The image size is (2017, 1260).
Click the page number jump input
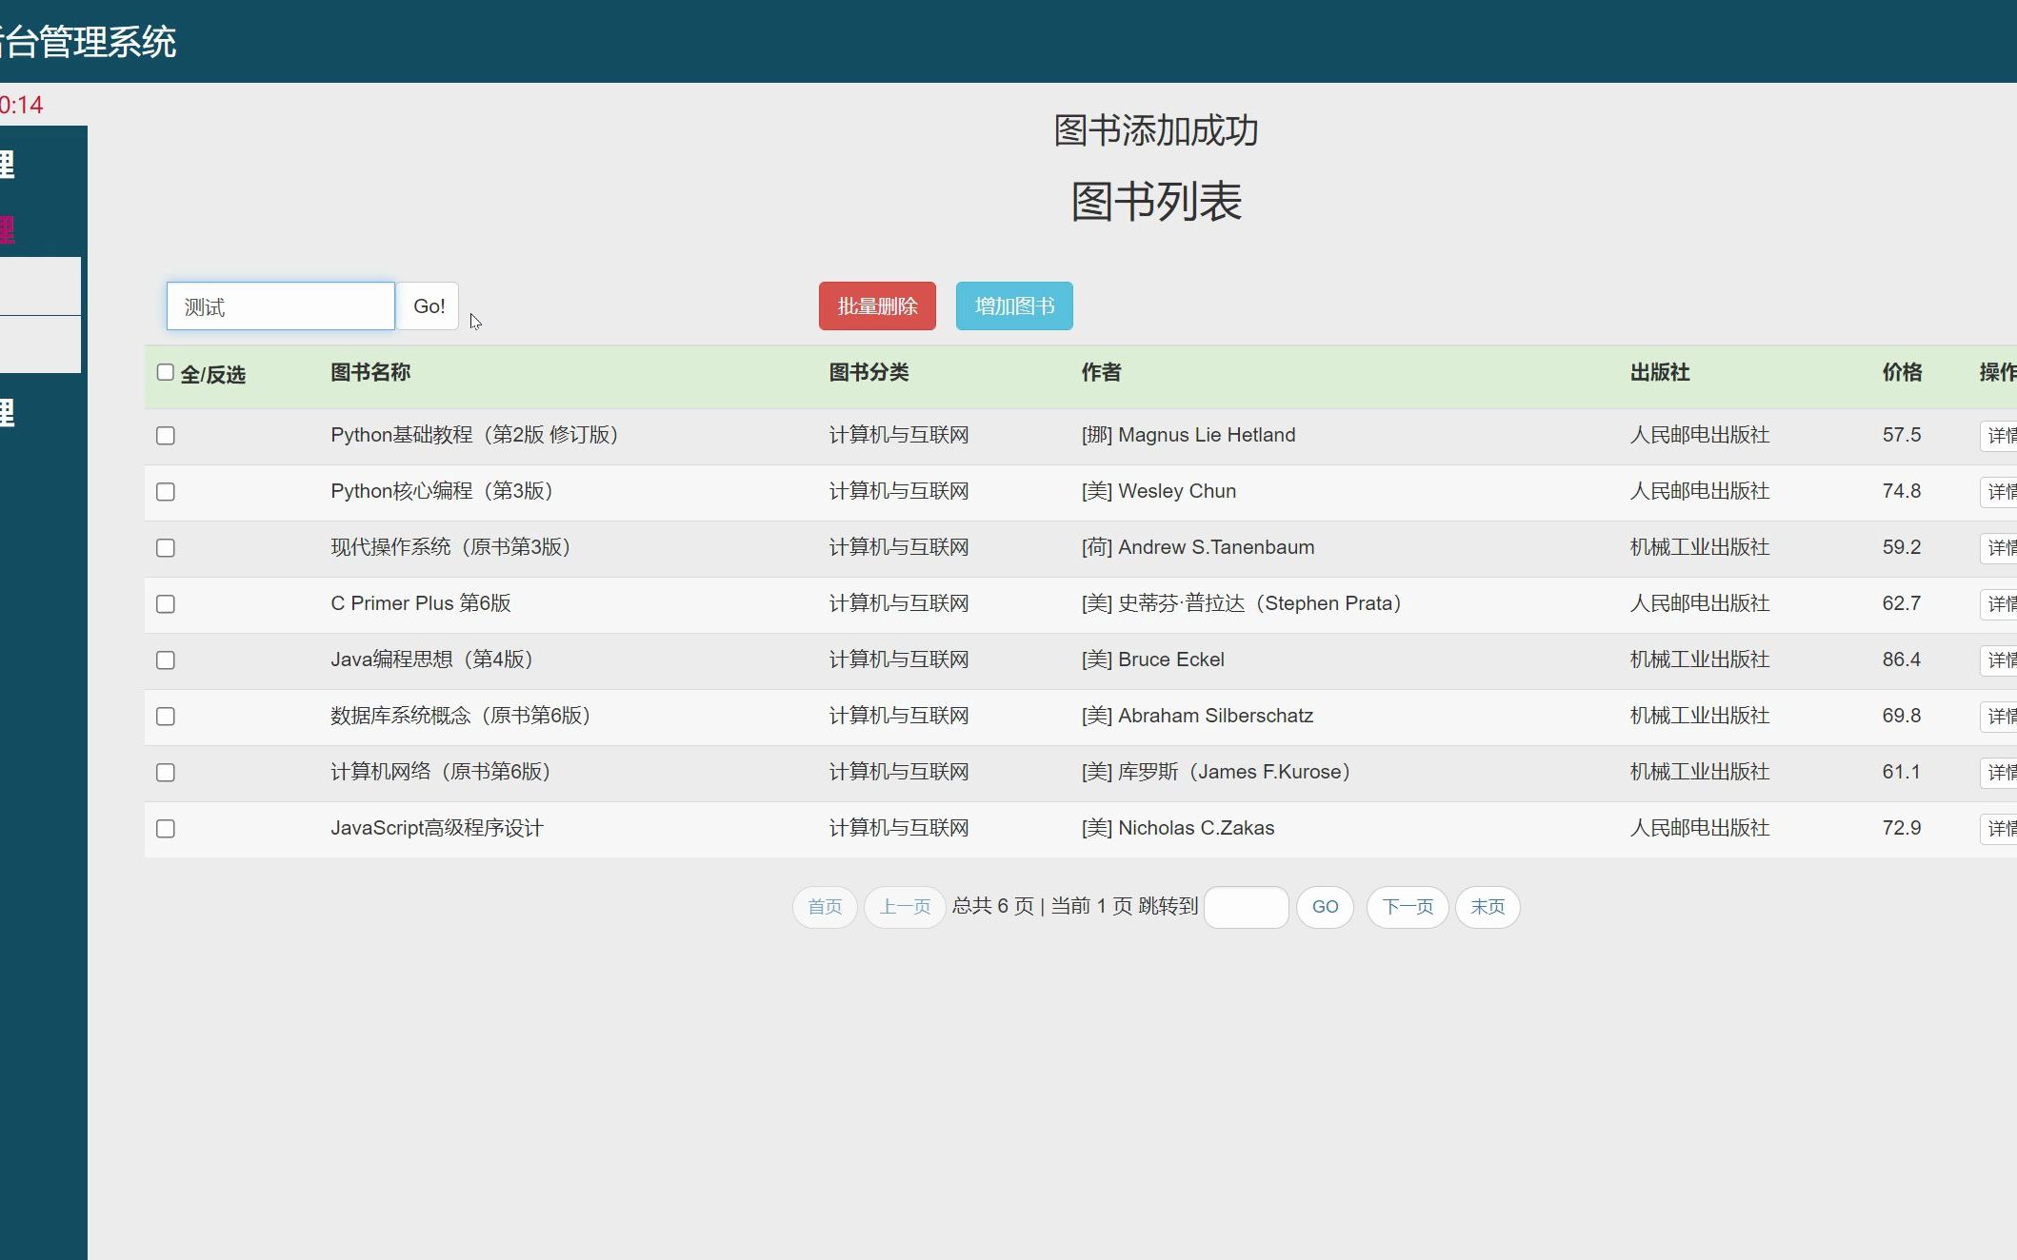pyautogui.click(x=1246, y=907)
